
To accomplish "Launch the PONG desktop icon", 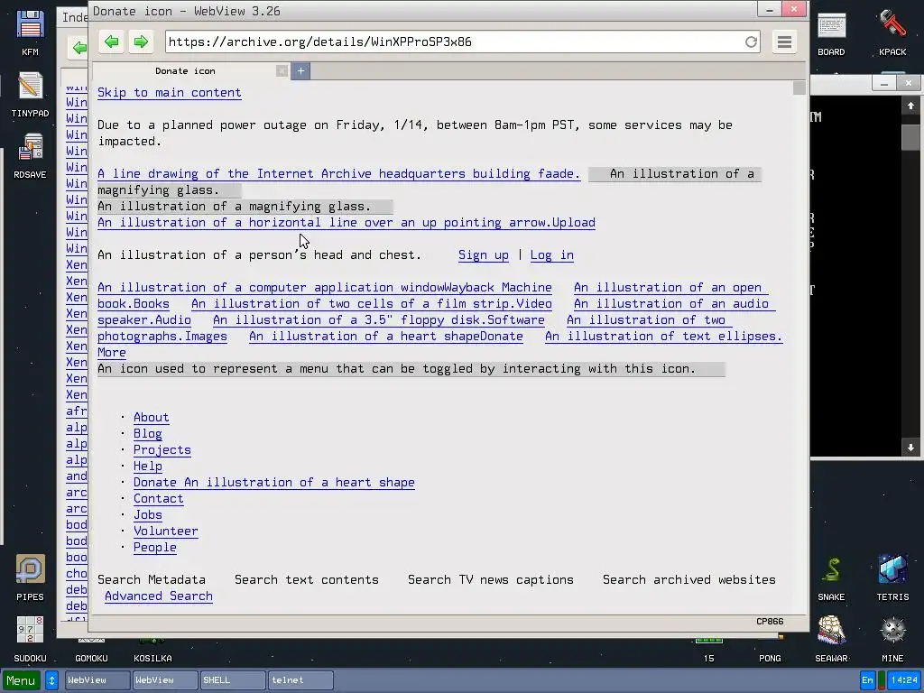I will pos(771,658).
